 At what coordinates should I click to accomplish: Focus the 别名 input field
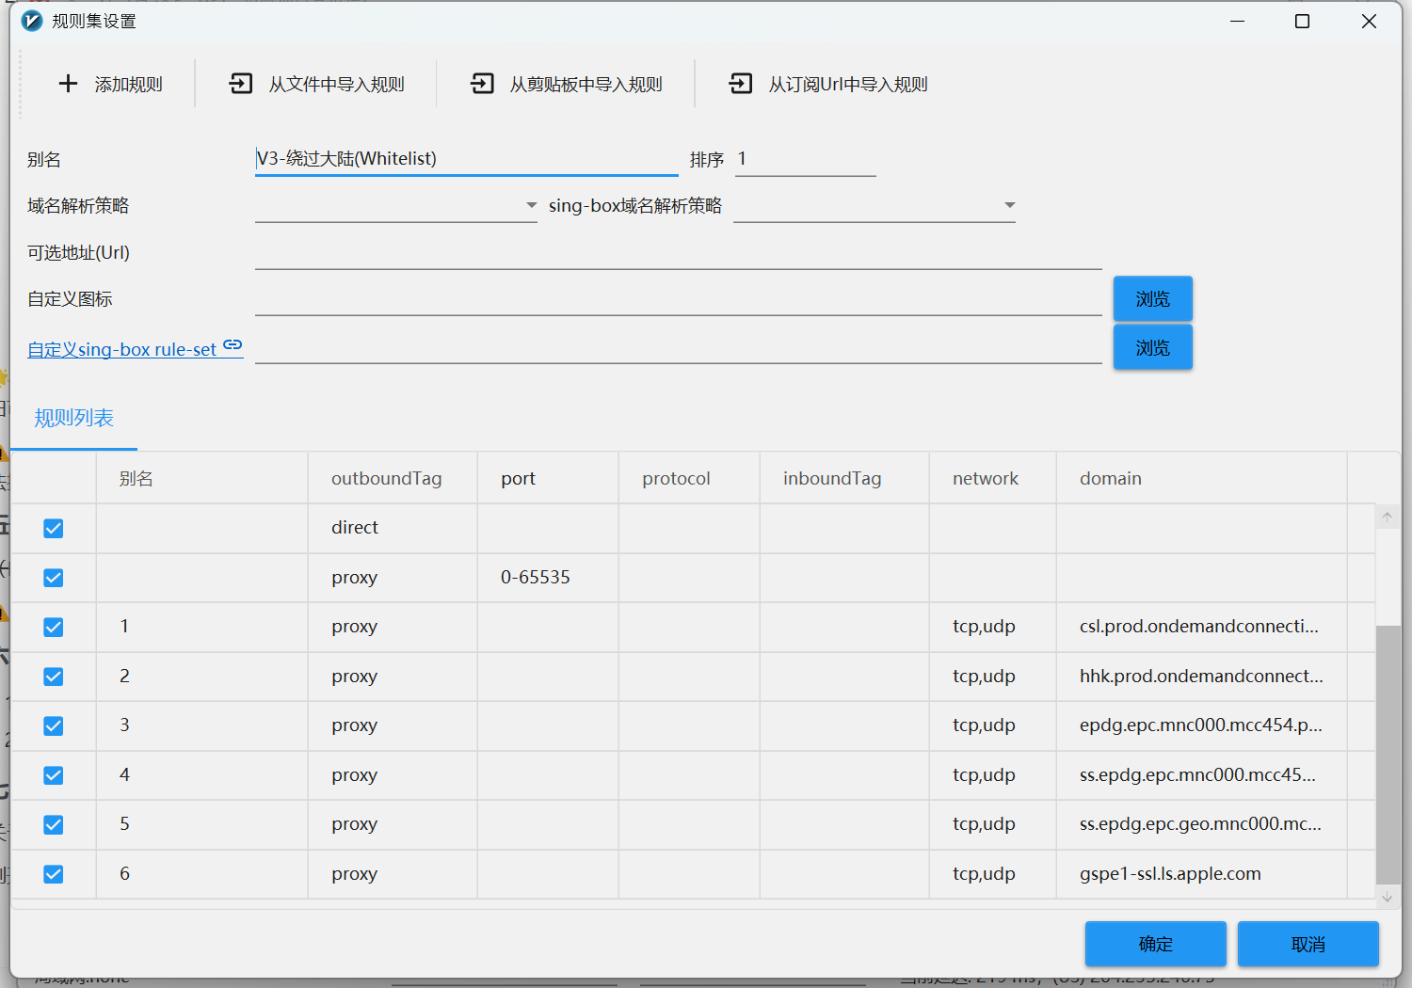[467, 159]
